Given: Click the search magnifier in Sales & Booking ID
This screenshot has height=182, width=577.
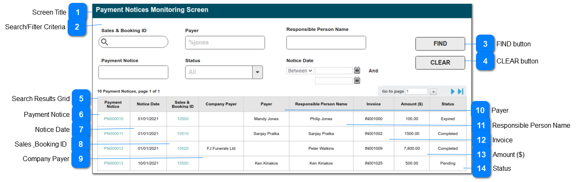Looking at the screenshot, I should click(105, 42).
